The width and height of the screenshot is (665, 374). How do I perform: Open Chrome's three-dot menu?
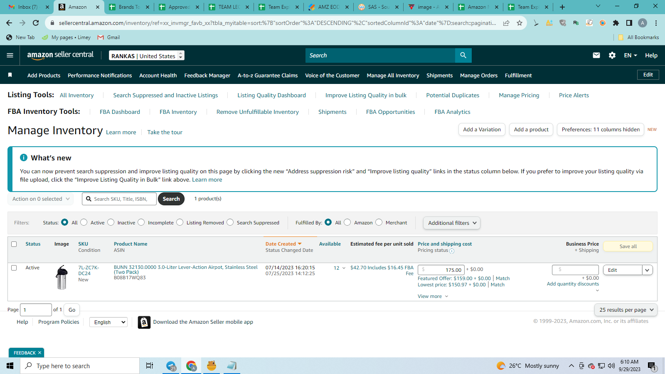pos(656,23)
